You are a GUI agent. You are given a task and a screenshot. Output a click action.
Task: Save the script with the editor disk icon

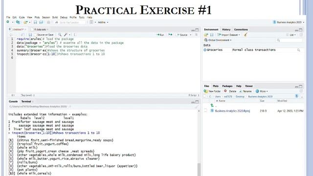pos(30,35)
